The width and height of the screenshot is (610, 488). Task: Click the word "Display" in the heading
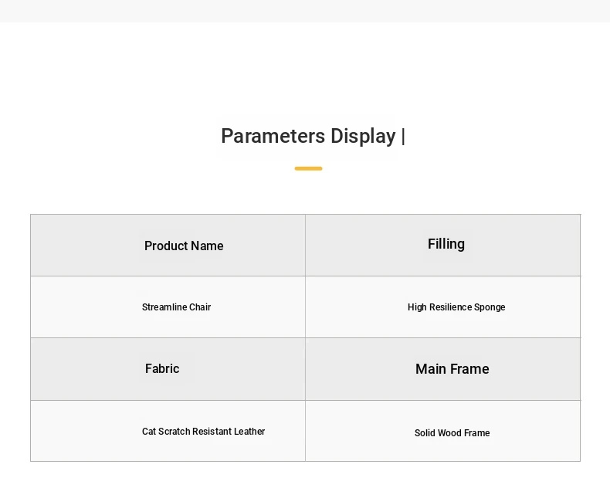click(x=363, y=136)
